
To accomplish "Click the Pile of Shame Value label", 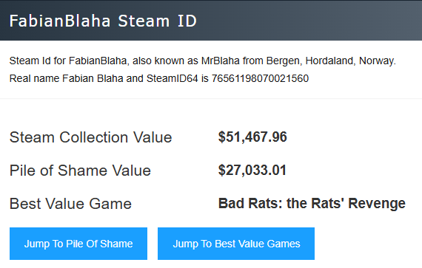I will tap(80, 171).
